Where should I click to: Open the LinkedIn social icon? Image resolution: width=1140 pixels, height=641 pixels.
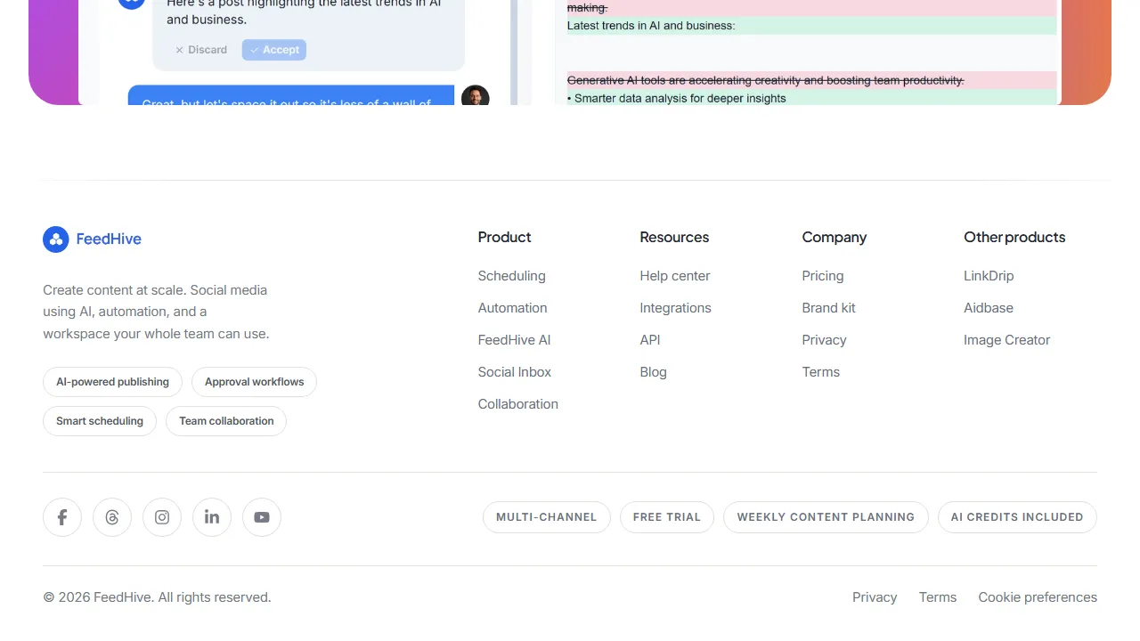(212, 517)
